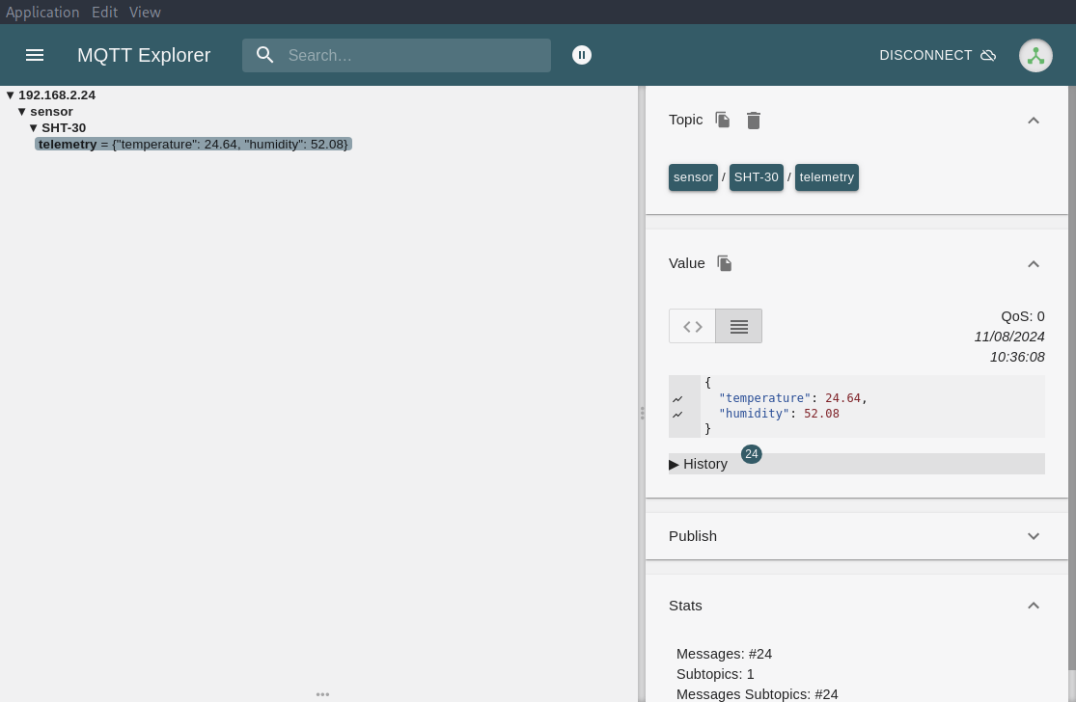Show chart for temperature value
1076x702 pixels.
tap(677, 399)
